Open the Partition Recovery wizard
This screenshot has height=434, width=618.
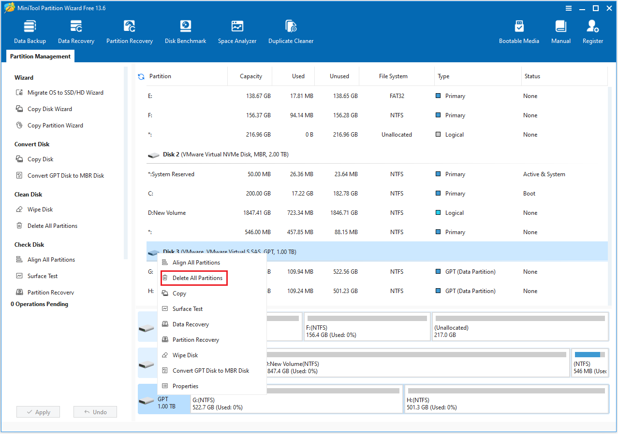(x=129, y=31)
